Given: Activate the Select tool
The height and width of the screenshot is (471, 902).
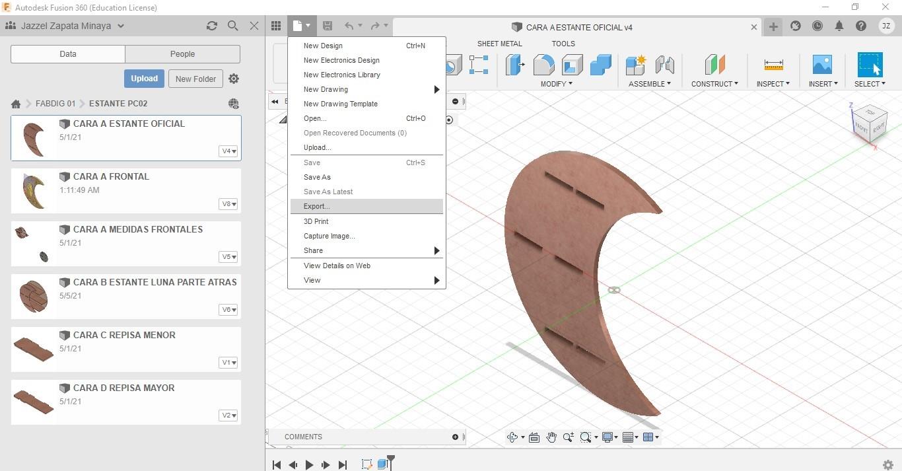Looking at the screenshot, I should pos(869,64).
